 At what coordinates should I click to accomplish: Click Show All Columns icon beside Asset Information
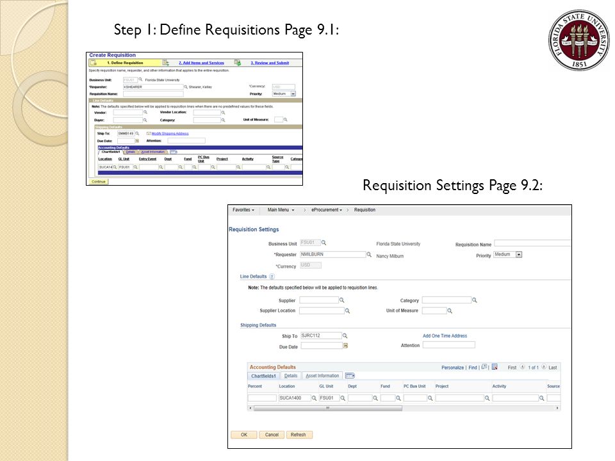[x=350, y=376]
